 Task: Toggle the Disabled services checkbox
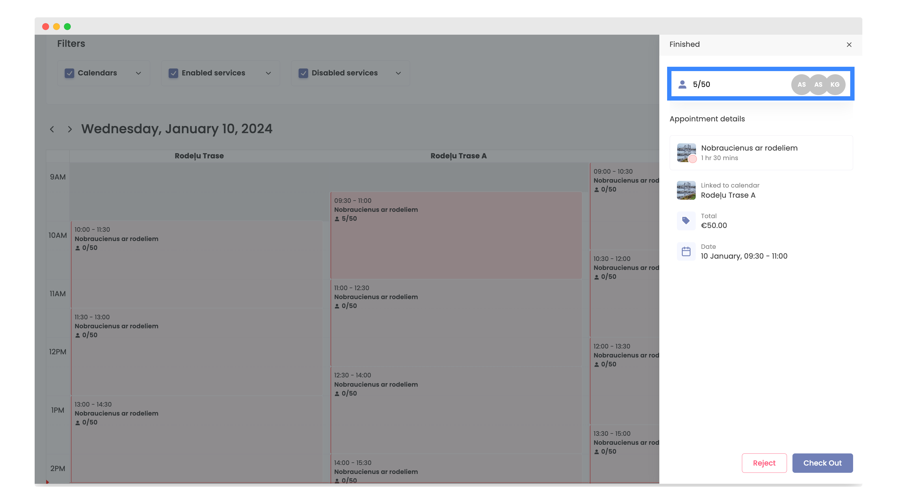click(303, 73)
